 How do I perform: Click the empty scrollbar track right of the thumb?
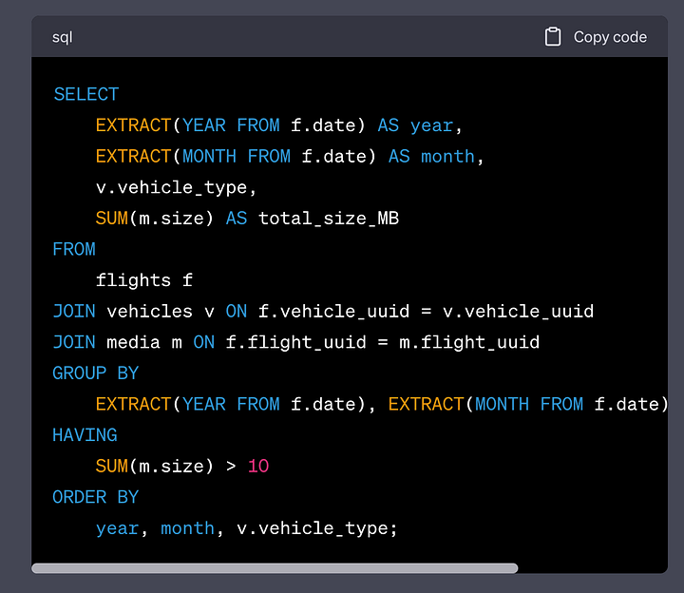589,568
